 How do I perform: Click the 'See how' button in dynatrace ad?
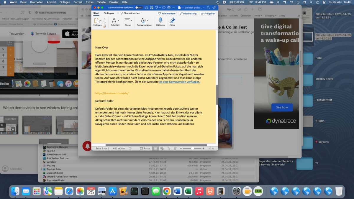tap(282, 107)
